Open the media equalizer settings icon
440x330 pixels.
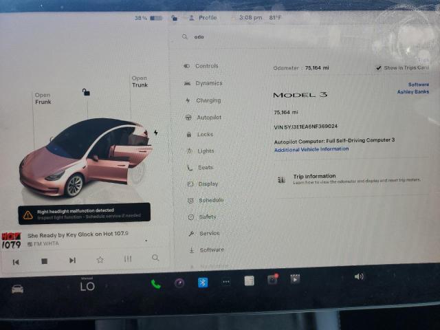(128, 259)
